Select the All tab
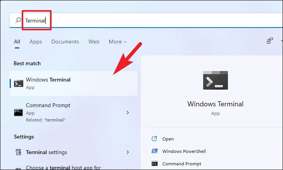 [x=17, y=42]
